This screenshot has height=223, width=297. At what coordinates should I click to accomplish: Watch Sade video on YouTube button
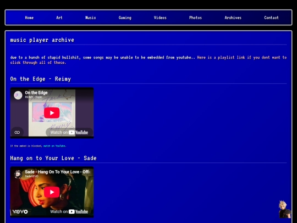(69, 211)
